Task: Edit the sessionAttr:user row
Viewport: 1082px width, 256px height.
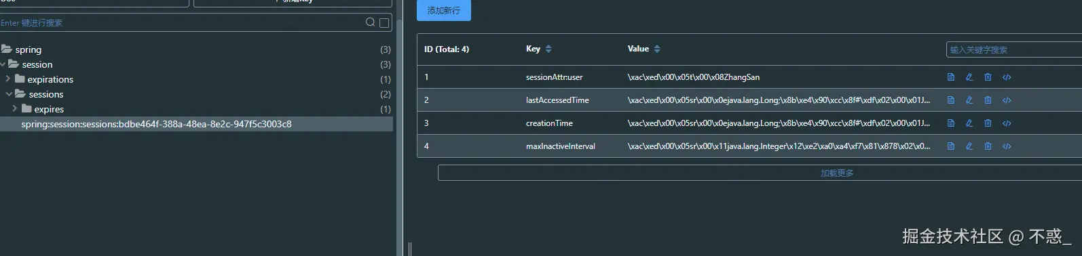Action: (x=969, y=77)
